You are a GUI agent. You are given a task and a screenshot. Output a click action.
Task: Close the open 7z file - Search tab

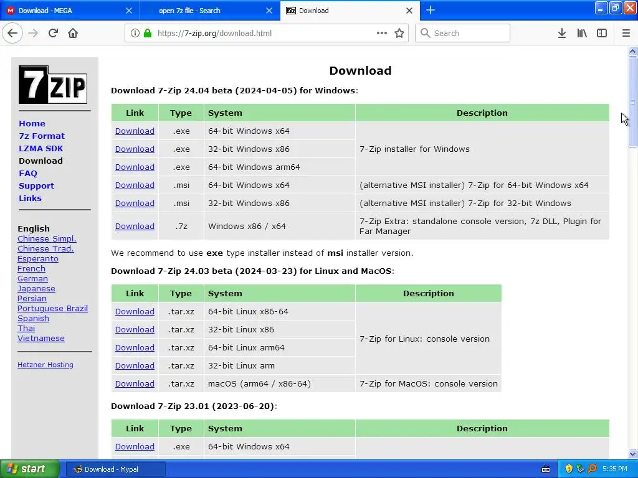point(269,11)
